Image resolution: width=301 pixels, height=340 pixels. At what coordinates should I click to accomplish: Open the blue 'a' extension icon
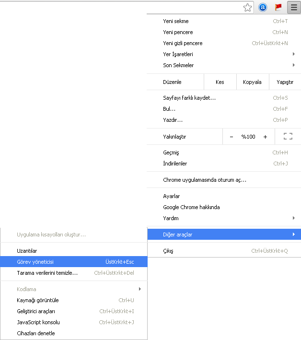263,8
